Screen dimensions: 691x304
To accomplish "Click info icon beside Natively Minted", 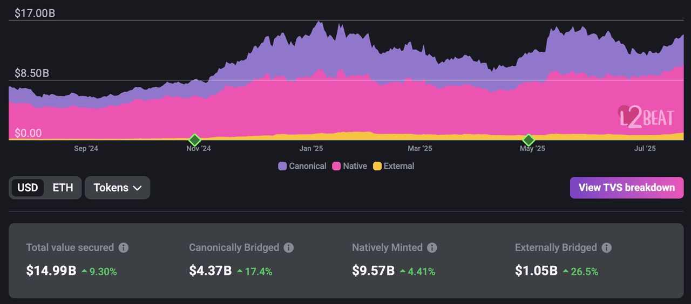I will (x=432, y=247).
